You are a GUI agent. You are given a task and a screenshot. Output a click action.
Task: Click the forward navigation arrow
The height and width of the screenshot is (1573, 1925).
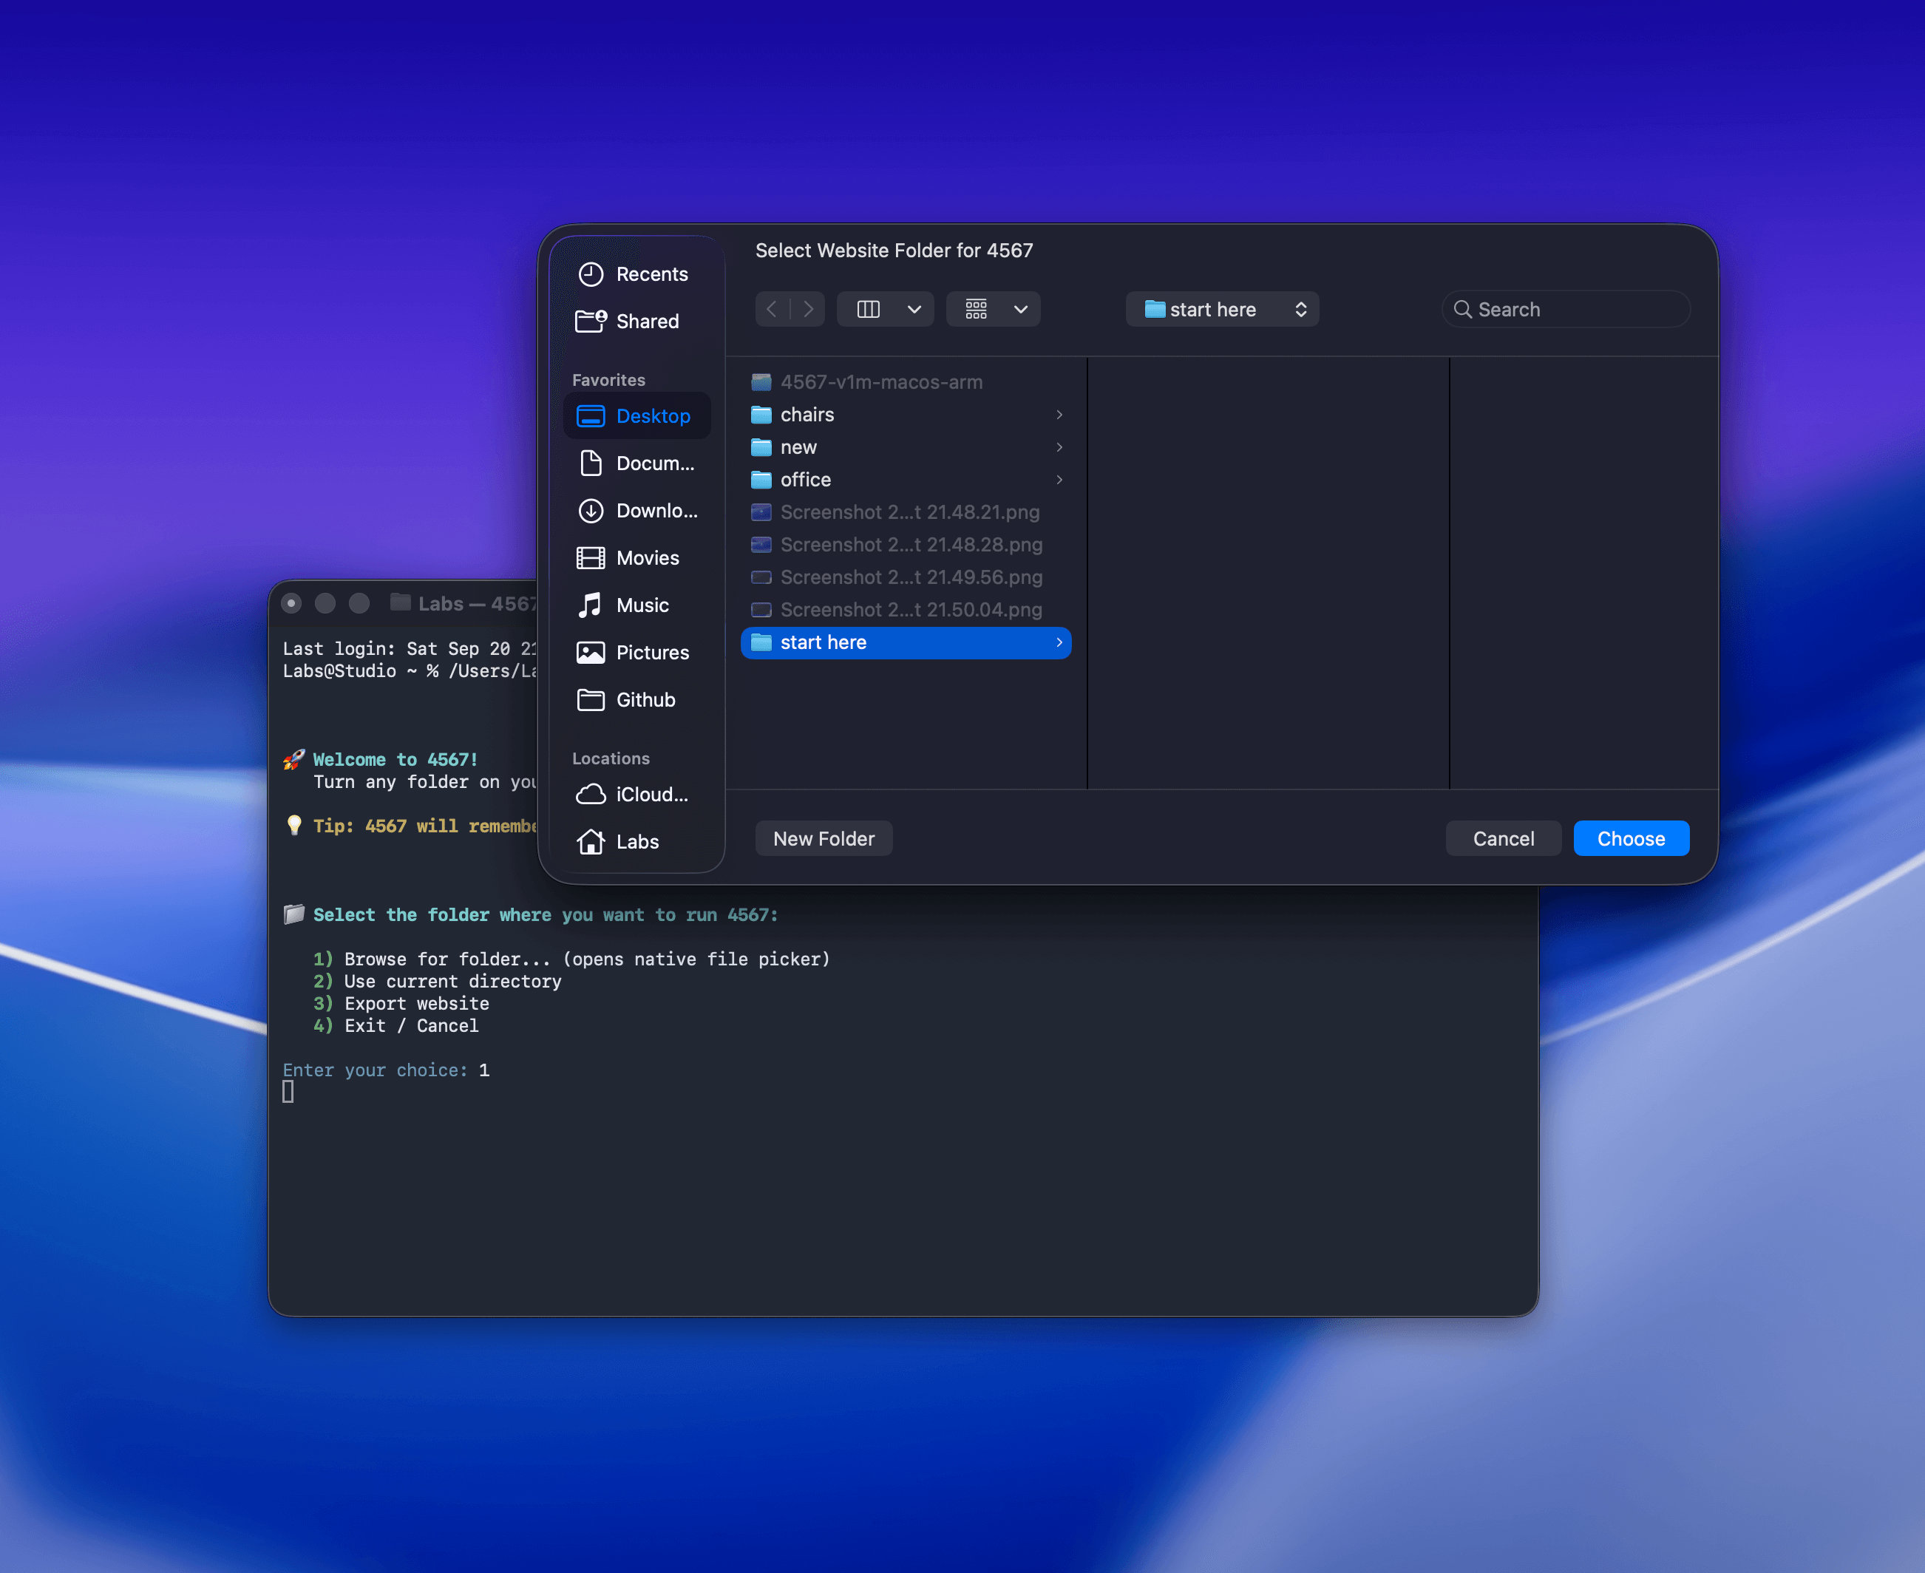click(807, 309)
